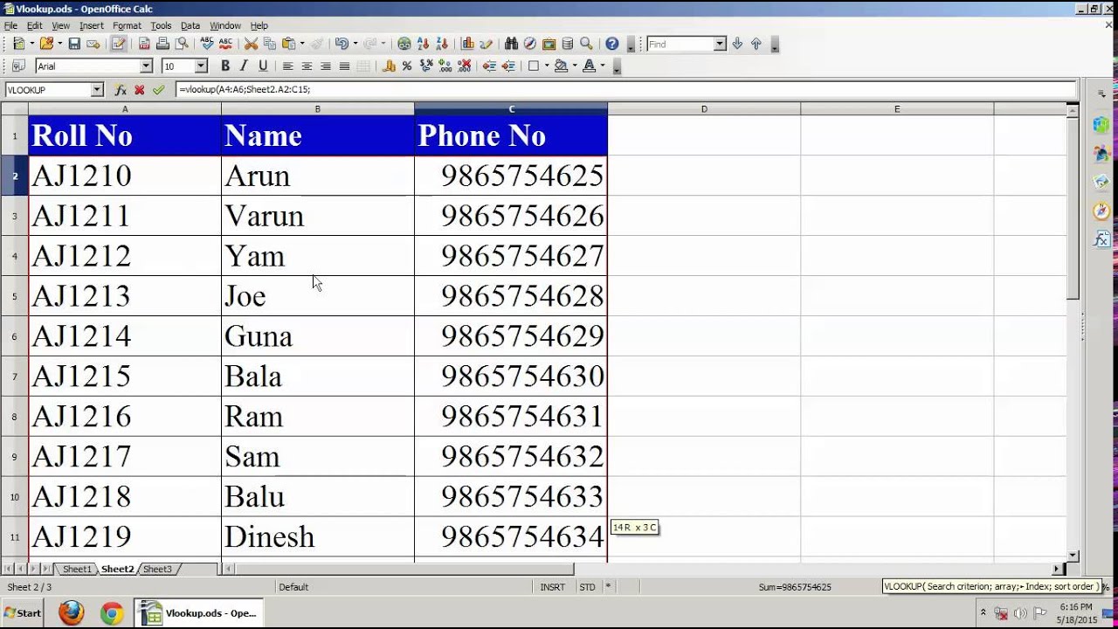Toggle Underline formatting
The image size is (1118, 629).
tap(263, 66)
